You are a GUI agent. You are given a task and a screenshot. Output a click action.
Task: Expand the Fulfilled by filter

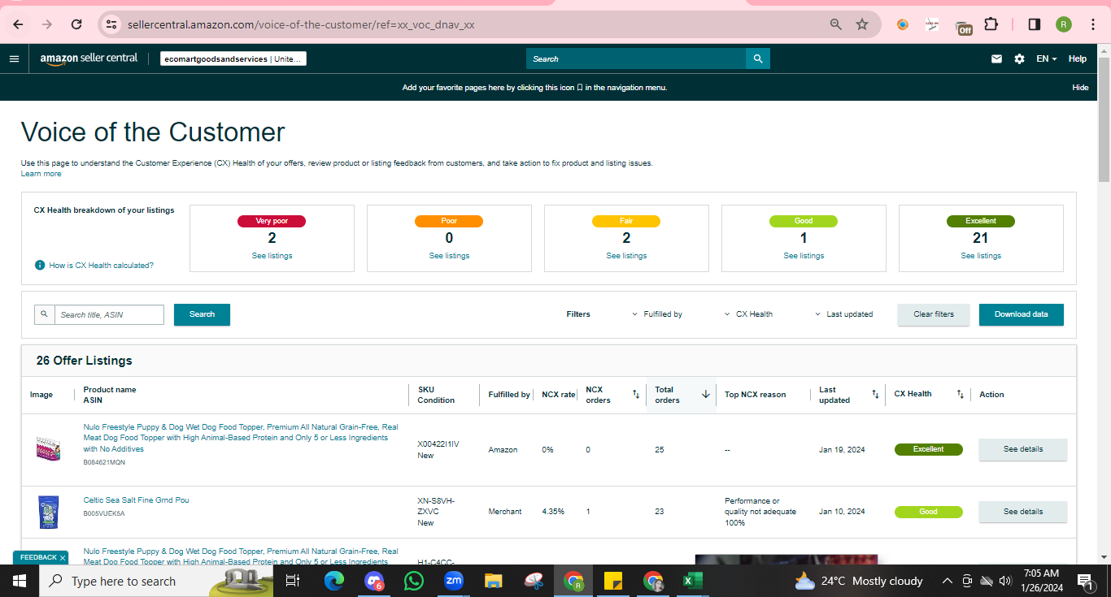point(657,314)
